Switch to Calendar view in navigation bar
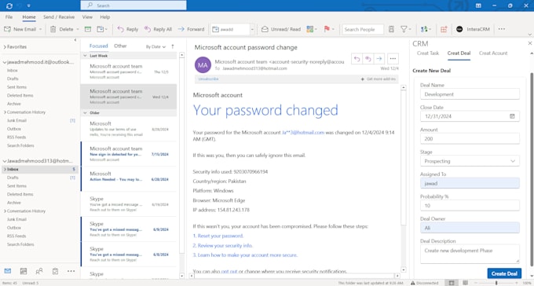 point(24,271)
